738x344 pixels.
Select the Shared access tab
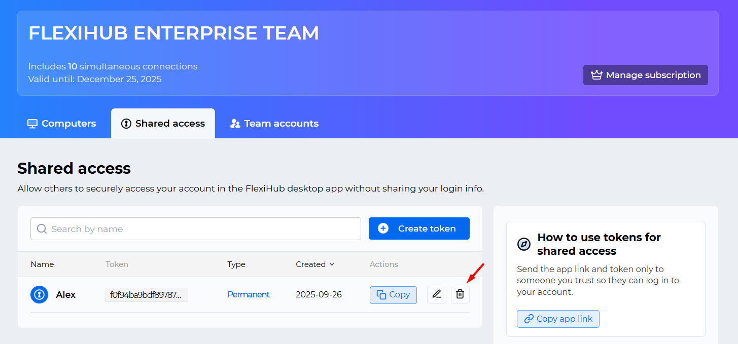[163, 124]
